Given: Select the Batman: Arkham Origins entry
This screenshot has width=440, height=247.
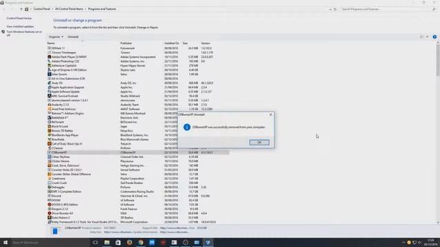Looking at the screenshot, I should pyautogui.click(x=67, y=113).
